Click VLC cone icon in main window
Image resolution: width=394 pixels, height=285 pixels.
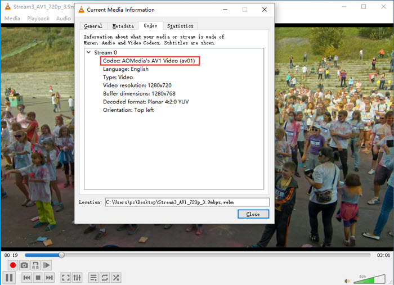coord(8,7)
